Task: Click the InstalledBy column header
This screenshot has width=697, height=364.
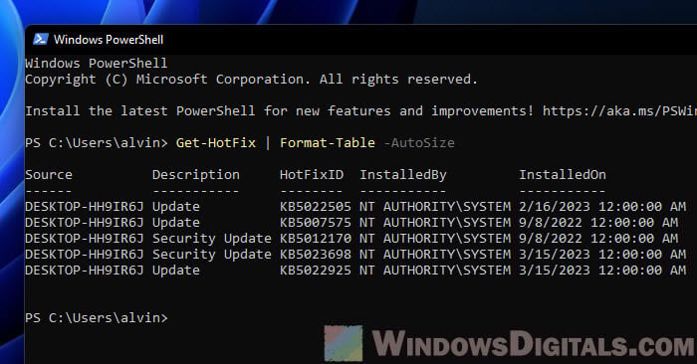Action: point(402,175)
